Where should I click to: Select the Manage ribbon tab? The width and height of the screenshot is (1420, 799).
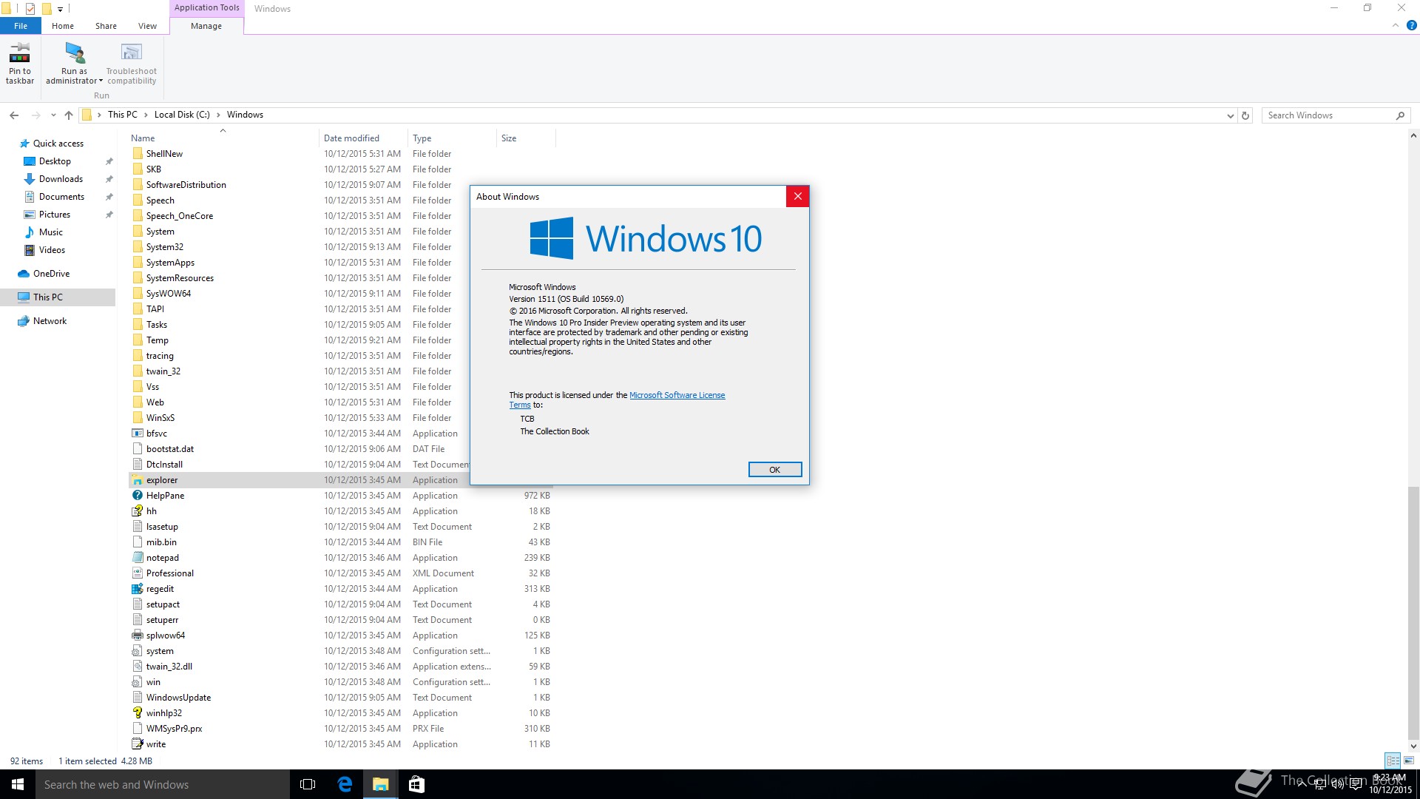point(206,26)
